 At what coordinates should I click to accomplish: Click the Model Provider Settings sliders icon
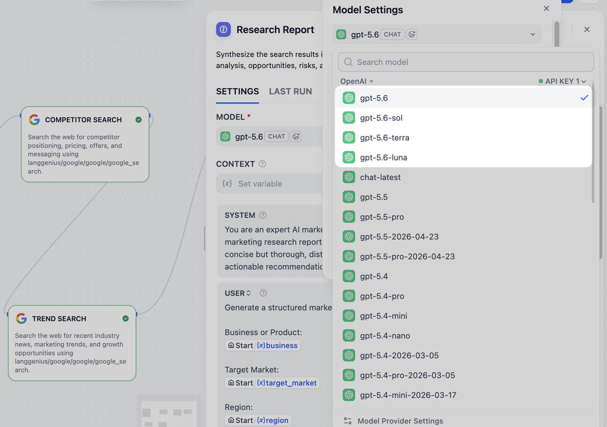point(348,421)
